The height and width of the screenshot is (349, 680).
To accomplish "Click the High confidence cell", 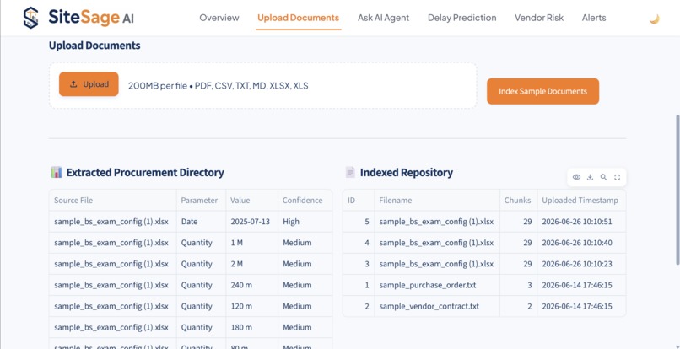I will pos(305,222).
